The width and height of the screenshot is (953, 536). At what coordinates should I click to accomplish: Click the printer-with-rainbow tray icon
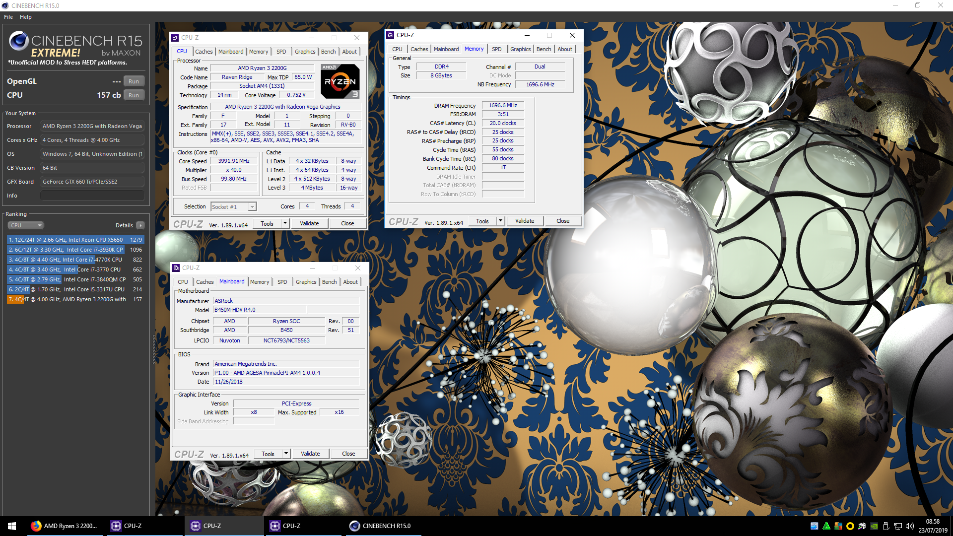click(862, 526)
